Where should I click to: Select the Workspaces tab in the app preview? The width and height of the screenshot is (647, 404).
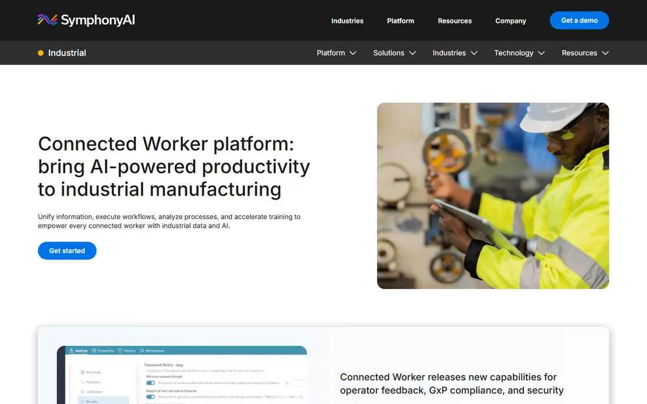(x=152, y=351)
